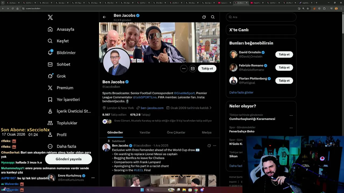
Task: Open the 679,2 B Takipçi list
Action: (140, 114)
